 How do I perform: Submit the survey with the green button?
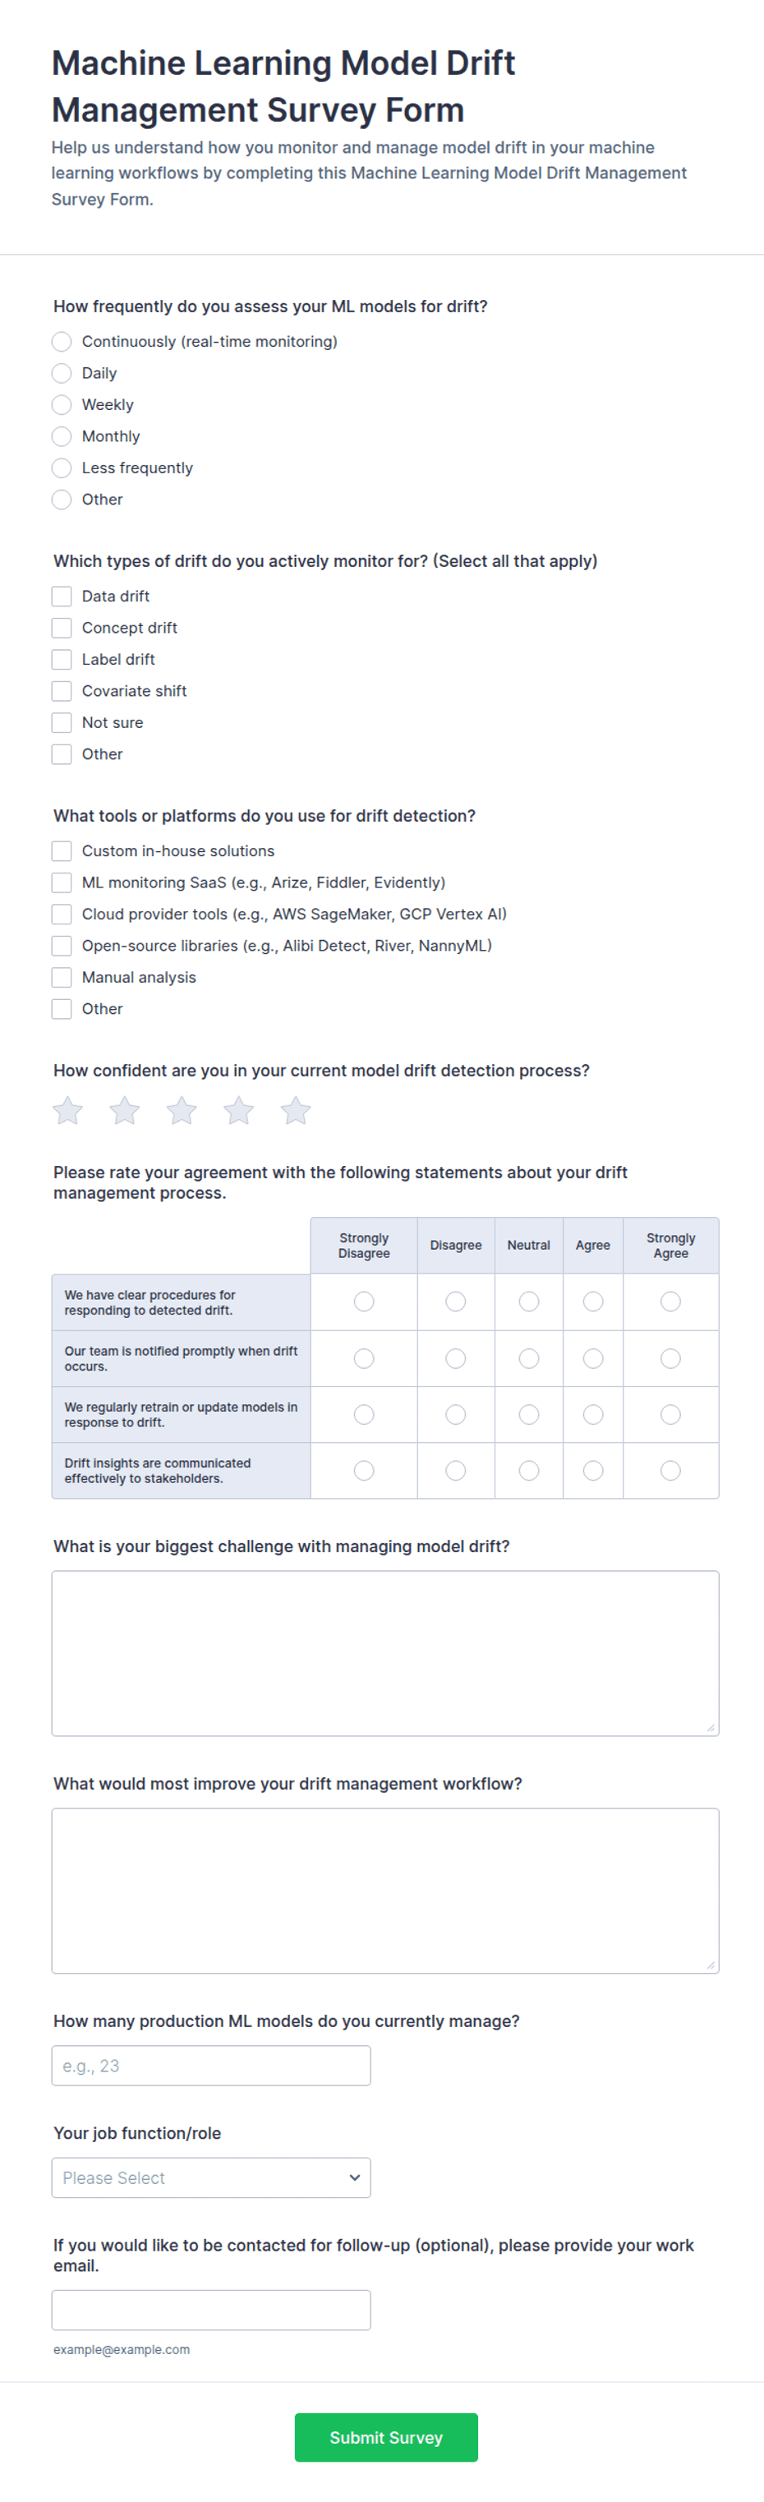(386, 2437)
